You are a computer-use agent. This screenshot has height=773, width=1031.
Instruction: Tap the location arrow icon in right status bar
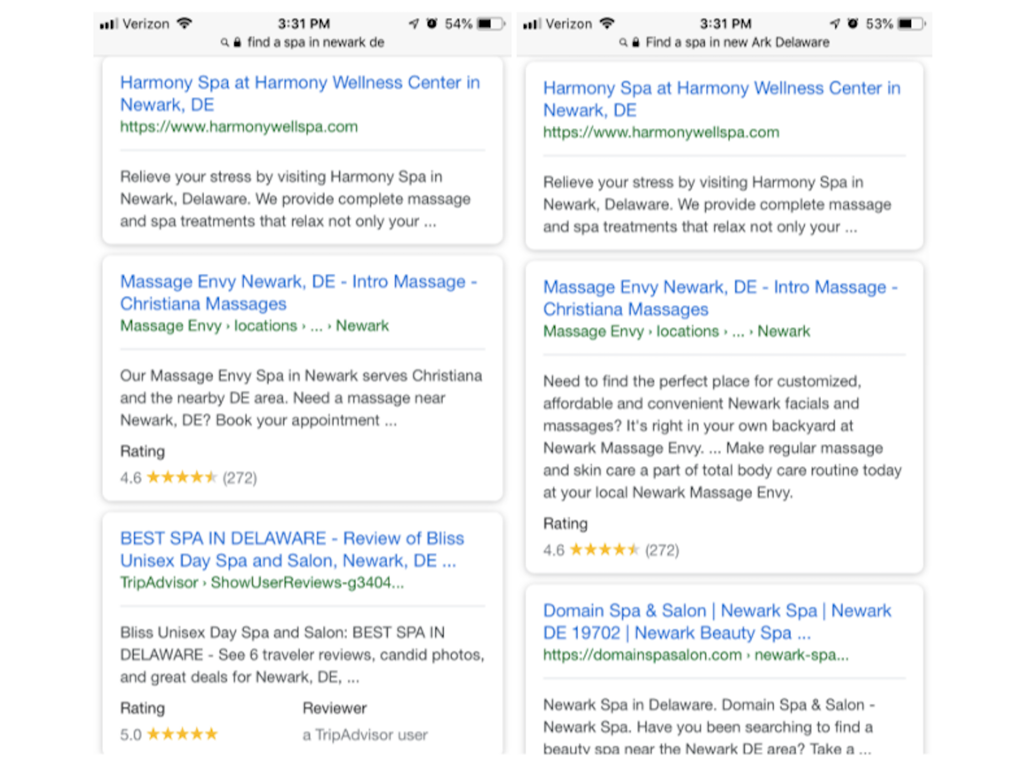click(x=834, y=23)
